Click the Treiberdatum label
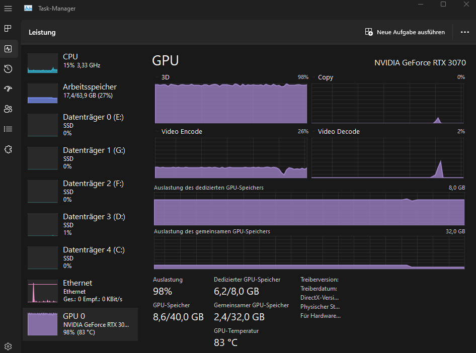 click(x=319, y=289)
